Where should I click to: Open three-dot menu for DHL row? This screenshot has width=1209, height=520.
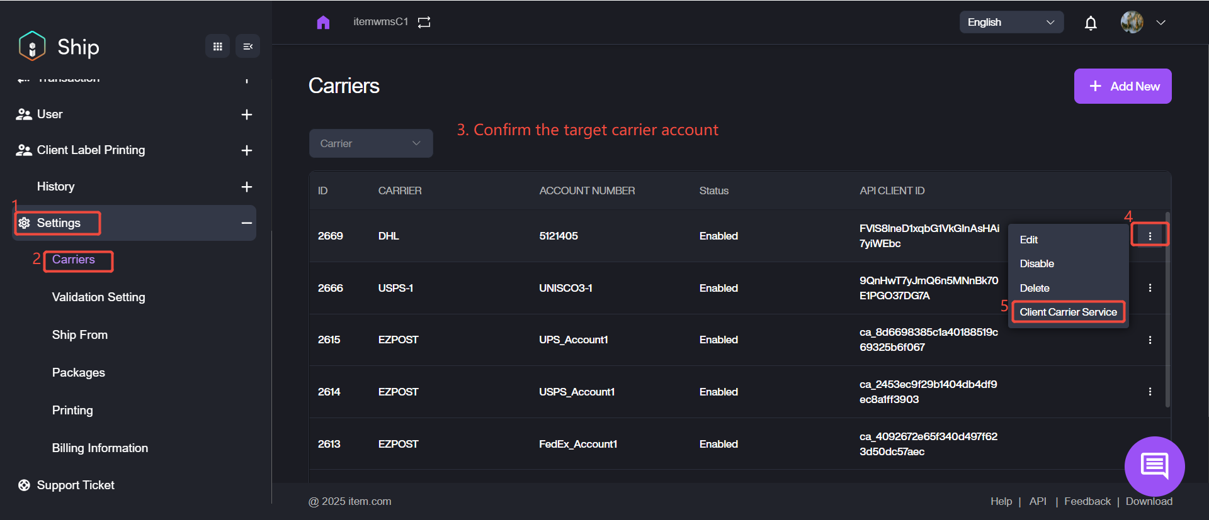[1150, 236]
